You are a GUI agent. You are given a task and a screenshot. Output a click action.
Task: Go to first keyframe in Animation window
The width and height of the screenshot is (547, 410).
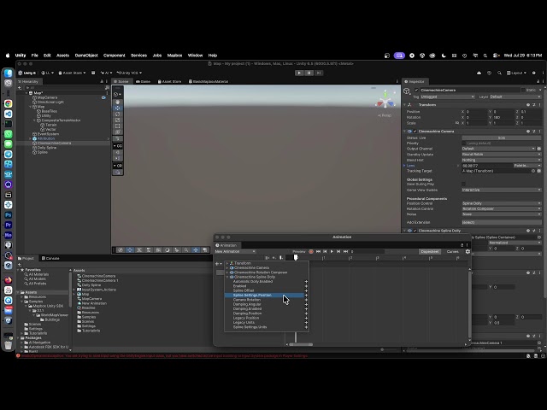click(x=318, y=251)
